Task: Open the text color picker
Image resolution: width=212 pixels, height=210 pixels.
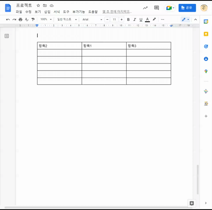Action: point(147,20)
